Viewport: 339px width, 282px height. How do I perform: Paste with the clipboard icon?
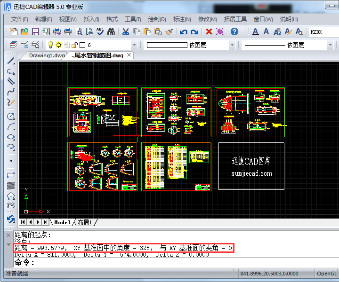tap(147, 31)
